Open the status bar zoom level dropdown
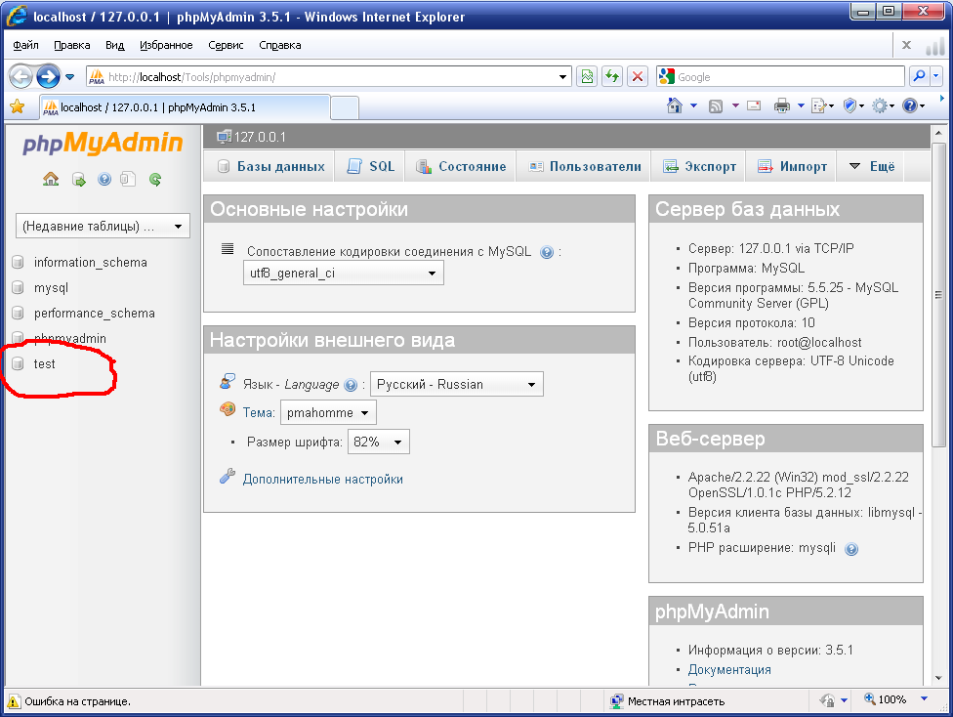 pyautogui.click(x=924, y=699)
